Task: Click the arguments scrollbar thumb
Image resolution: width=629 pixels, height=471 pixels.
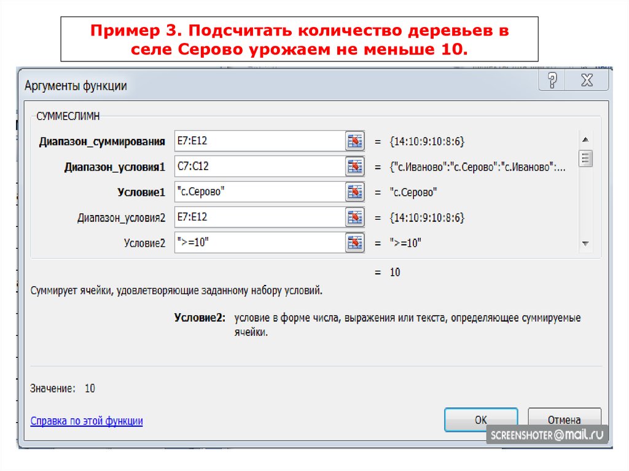Action: click(585, 158)
